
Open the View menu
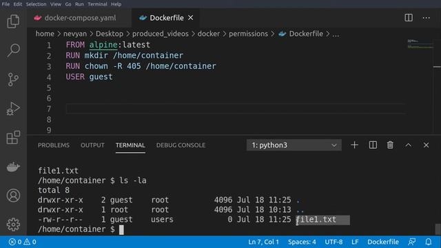pyautogui.click(x=56, y=4)
